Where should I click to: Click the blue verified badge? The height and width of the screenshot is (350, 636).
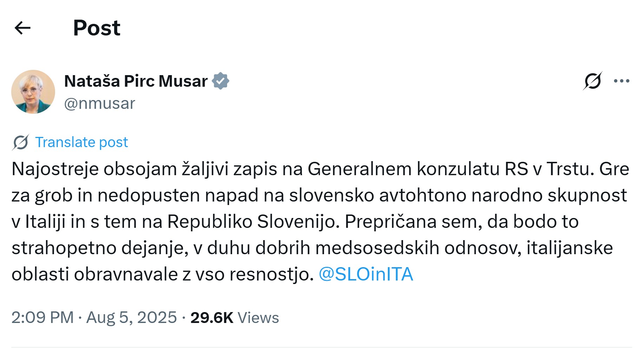[x=220, y=81]
